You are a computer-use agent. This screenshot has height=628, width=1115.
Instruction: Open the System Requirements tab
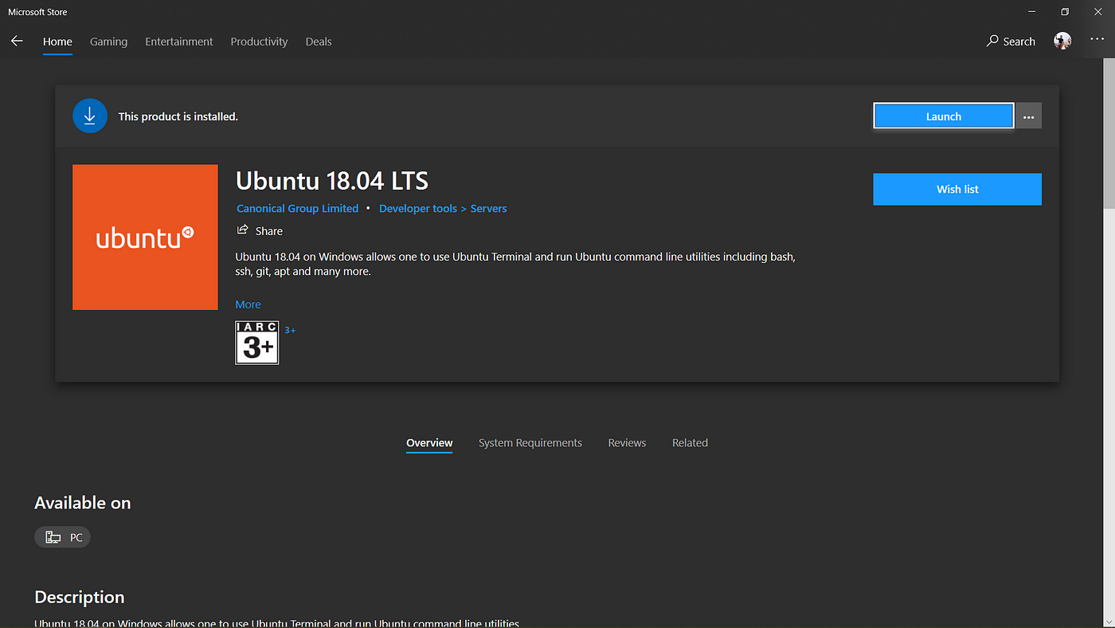pyautogui.click(x=530, y=443)
